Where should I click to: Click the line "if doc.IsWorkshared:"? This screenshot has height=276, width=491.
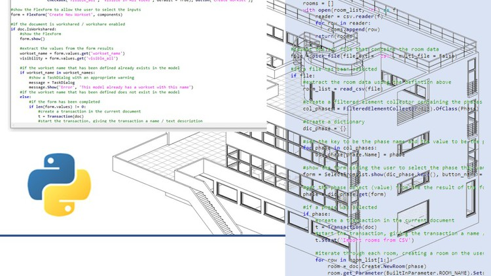click(33, 29)
